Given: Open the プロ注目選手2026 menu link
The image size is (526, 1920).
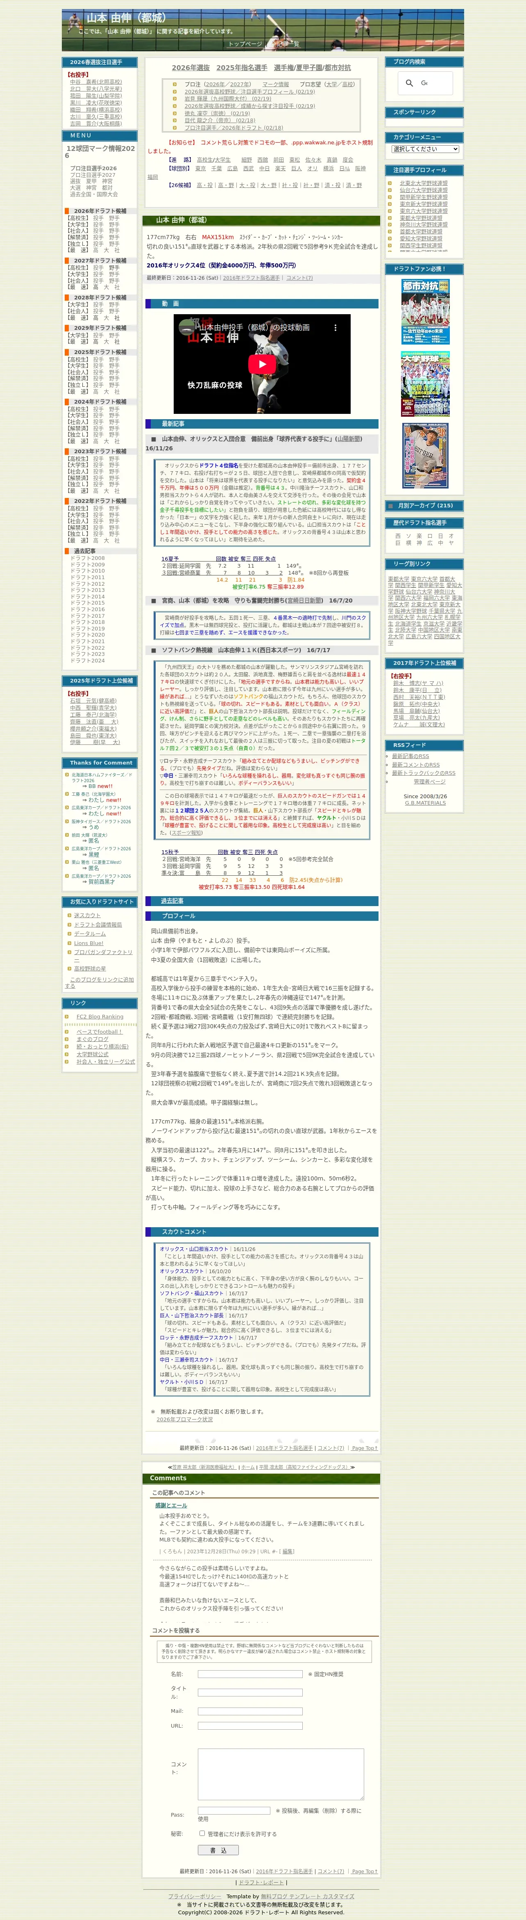Looking at the screenshot, I should coord(94,169).
